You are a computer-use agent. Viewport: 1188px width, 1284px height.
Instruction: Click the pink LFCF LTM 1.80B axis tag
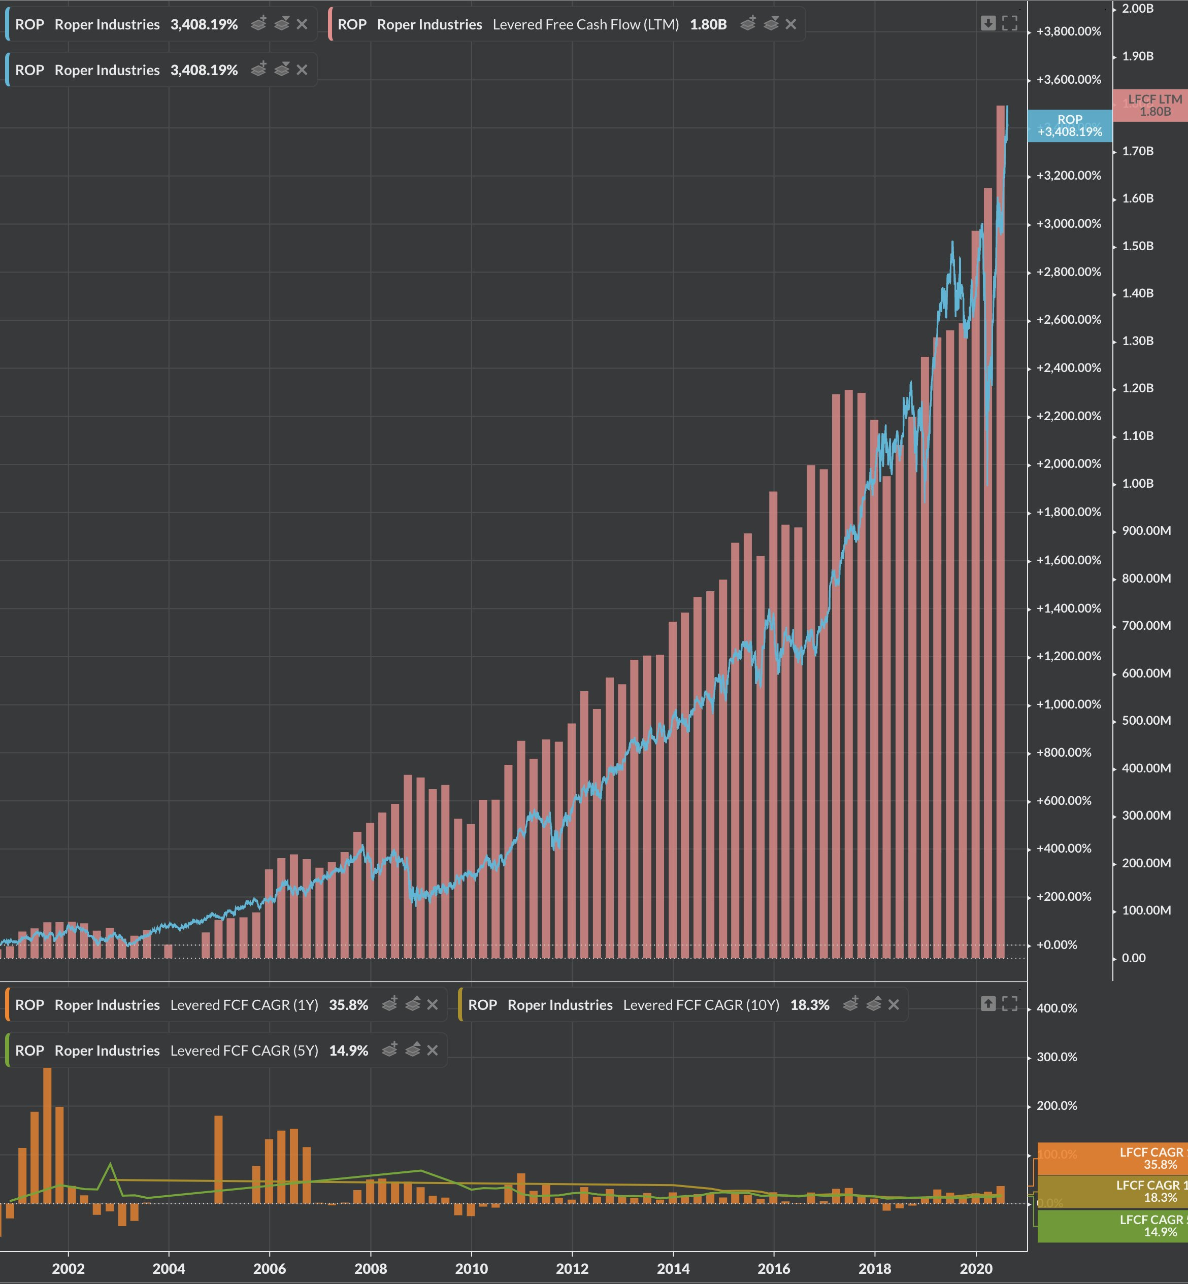[x=1151, y=106]
